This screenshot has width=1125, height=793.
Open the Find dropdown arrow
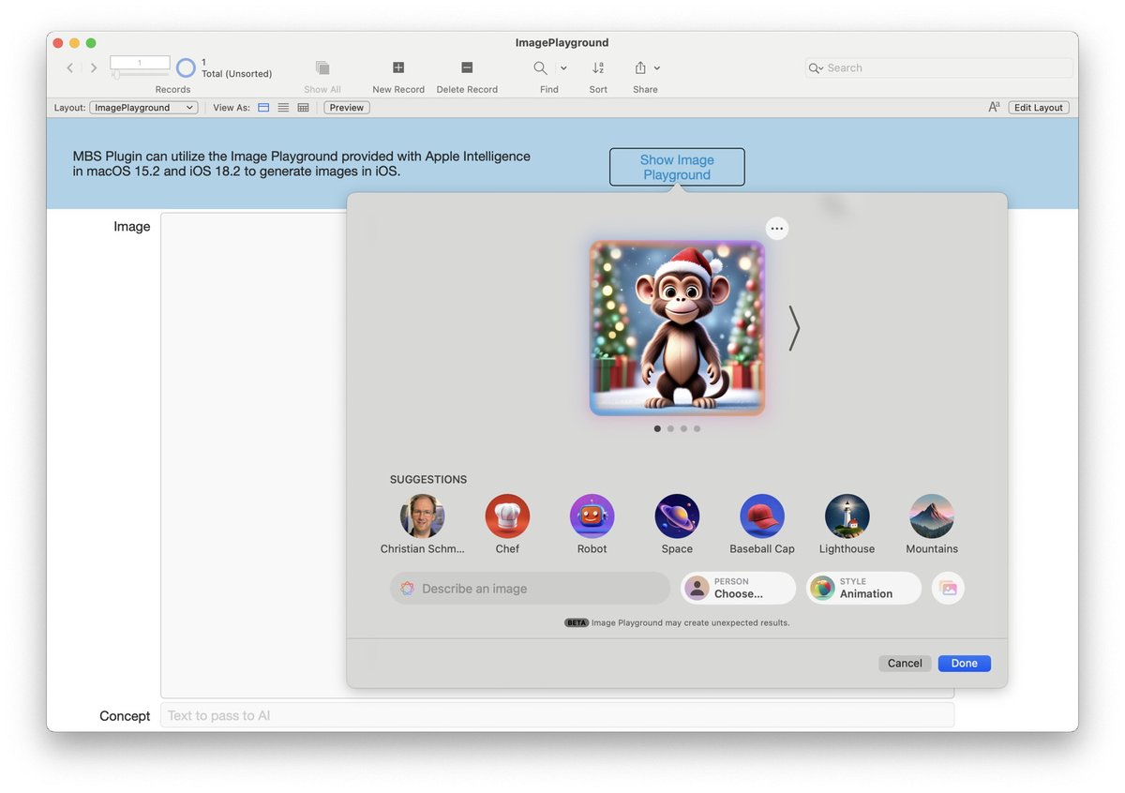click(562, 67)
